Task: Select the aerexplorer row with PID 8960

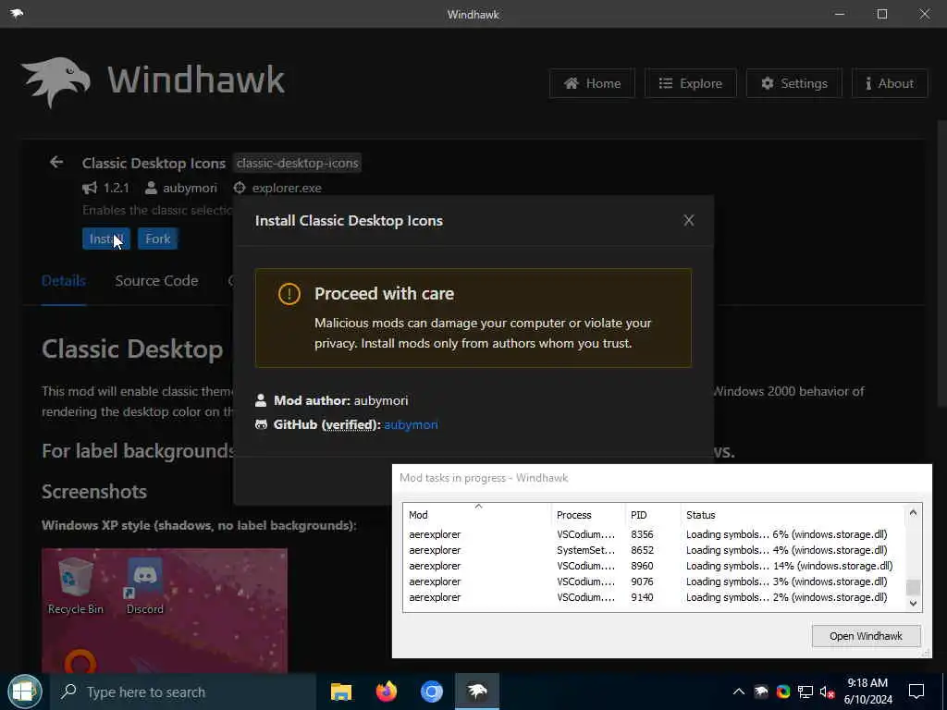Action: point(654,566)
